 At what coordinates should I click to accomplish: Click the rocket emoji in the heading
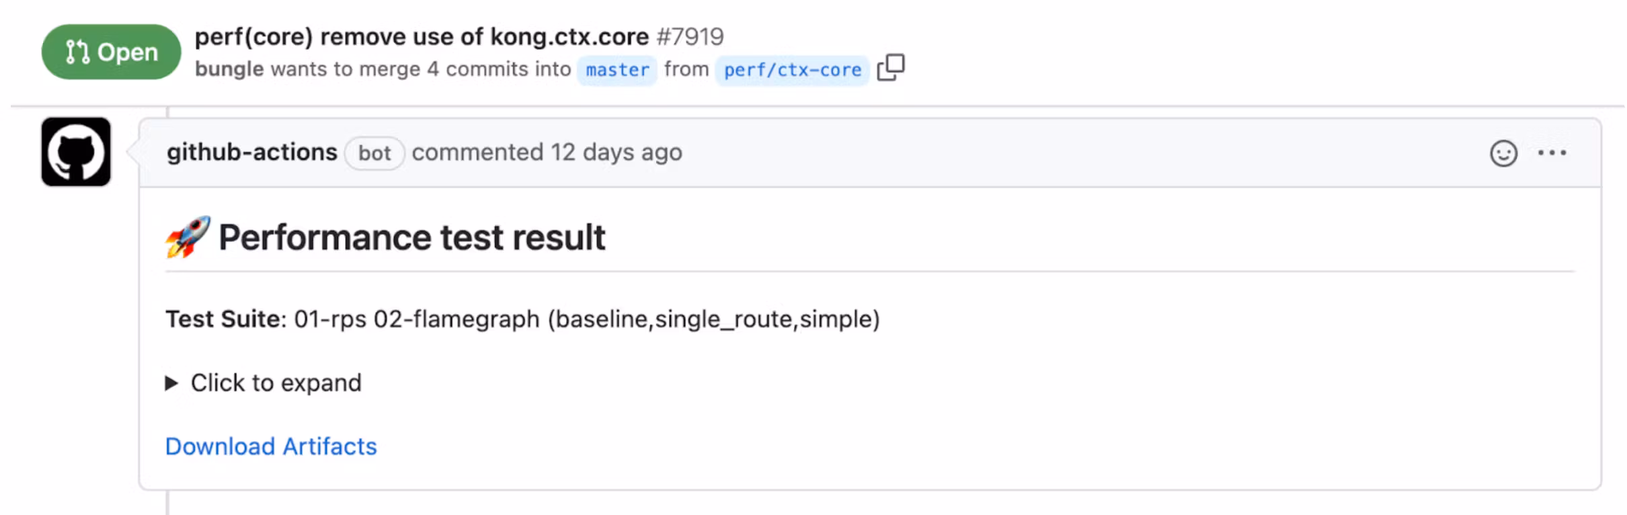188,237
